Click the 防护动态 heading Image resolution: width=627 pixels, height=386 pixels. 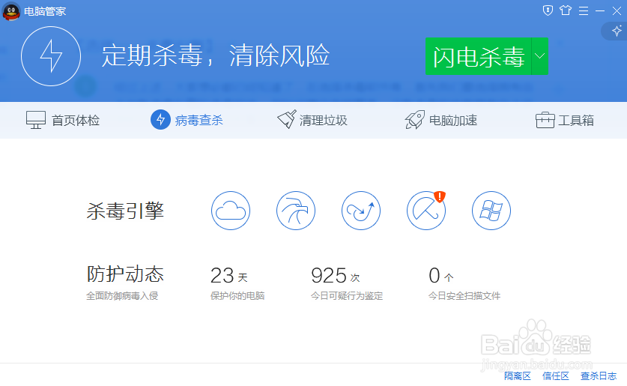(126, 274)
